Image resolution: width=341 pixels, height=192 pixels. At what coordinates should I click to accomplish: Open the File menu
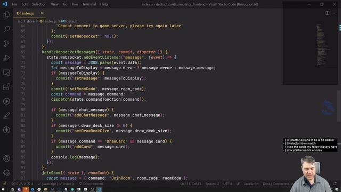click(14, 4)
